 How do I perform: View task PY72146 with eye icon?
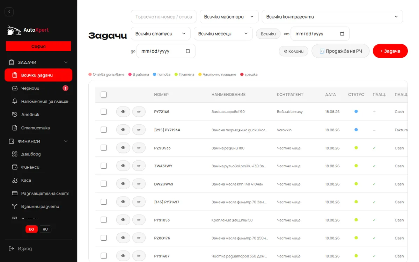click(123, 112)
